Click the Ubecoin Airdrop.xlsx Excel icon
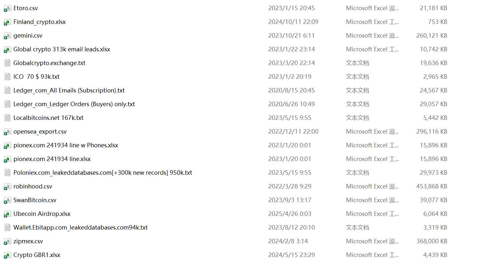 [7, 214]
